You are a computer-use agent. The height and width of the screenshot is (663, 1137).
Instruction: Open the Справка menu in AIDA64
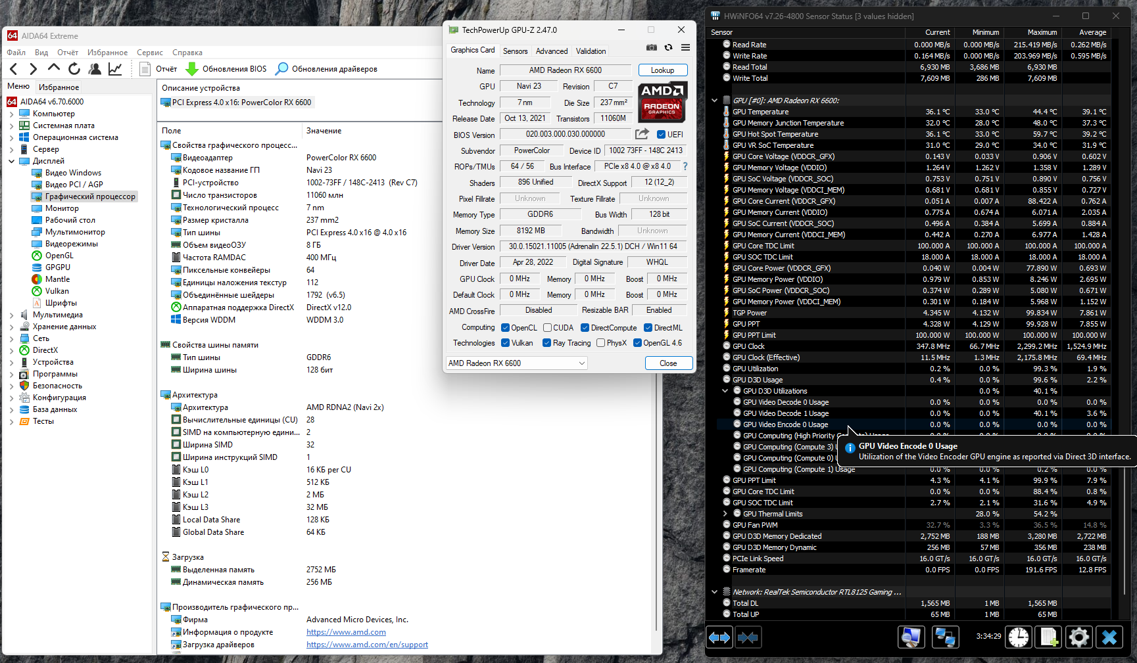[x=187, y=53]
